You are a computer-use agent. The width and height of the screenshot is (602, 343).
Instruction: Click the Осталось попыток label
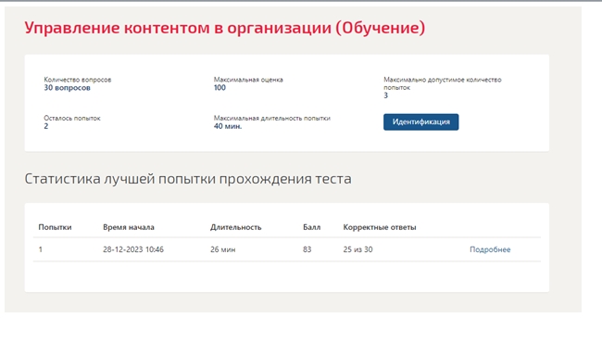72,118
